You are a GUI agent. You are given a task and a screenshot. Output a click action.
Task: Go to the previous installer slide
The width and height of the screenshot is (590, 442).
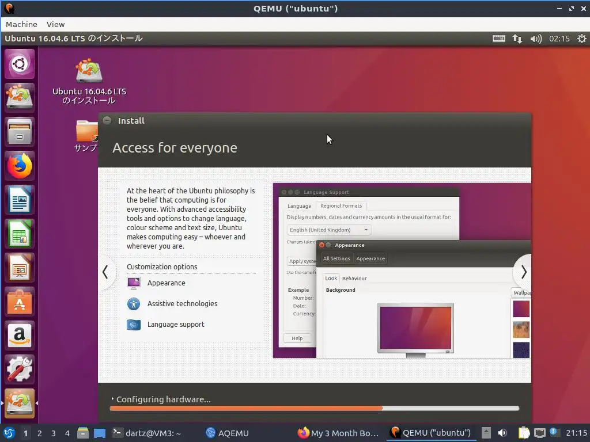106,272
